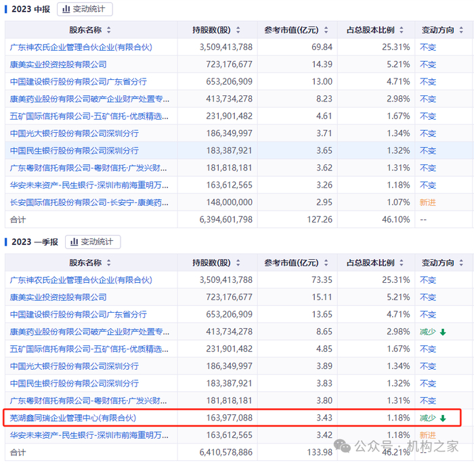
Task: Open 康美药业破产企业财产处置 link in 一季报 table
Action: coord(89,332)
